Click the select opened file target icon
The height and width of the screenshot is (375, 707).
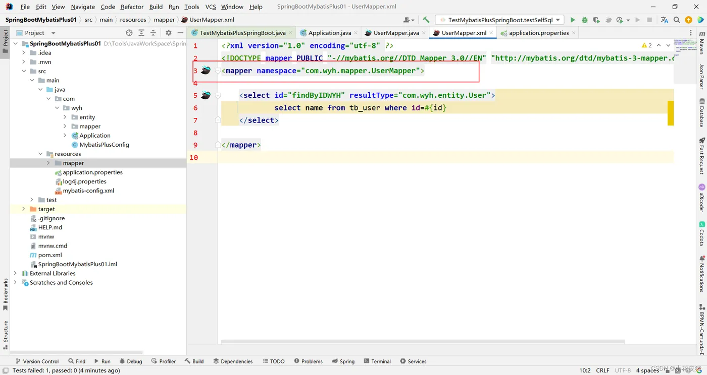point(129,33)
